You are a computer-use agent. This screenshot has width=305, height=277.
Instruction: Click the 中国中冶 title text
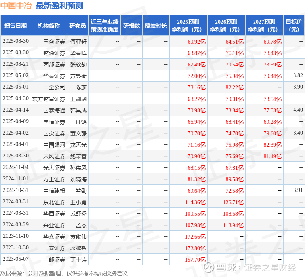16,6
